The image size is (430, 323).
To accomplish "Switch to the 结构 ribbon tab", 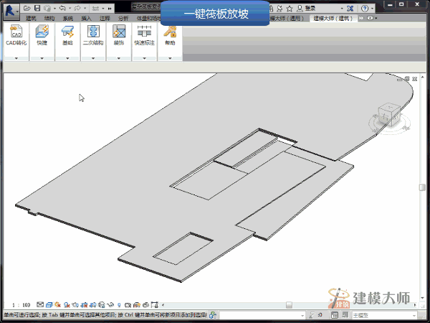I will 49,18.
